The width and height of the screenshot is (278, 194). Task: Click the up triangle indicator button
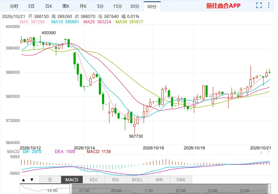[24, 180]
